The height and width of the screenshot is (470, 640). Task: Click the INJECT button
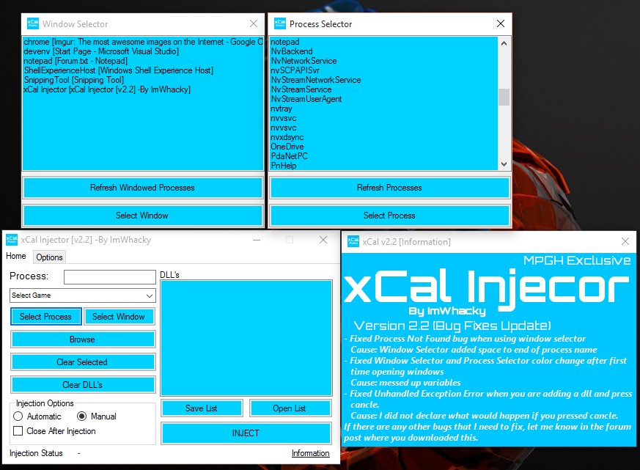point(246,433)
